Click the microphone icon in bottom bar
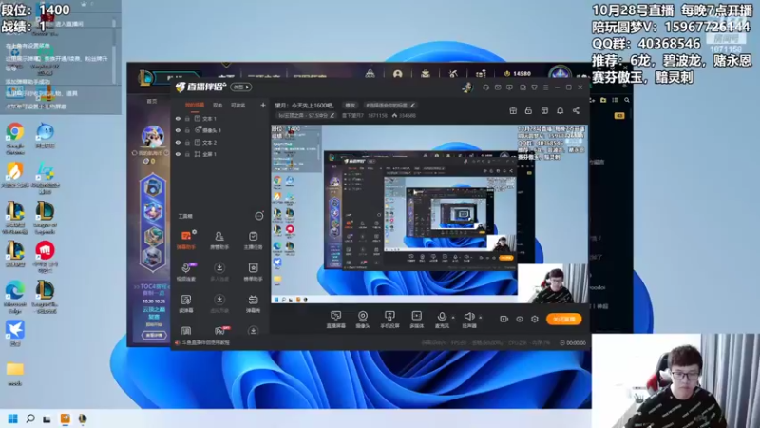The width and height of the screenshot is (760, 428). click(442, 318)
